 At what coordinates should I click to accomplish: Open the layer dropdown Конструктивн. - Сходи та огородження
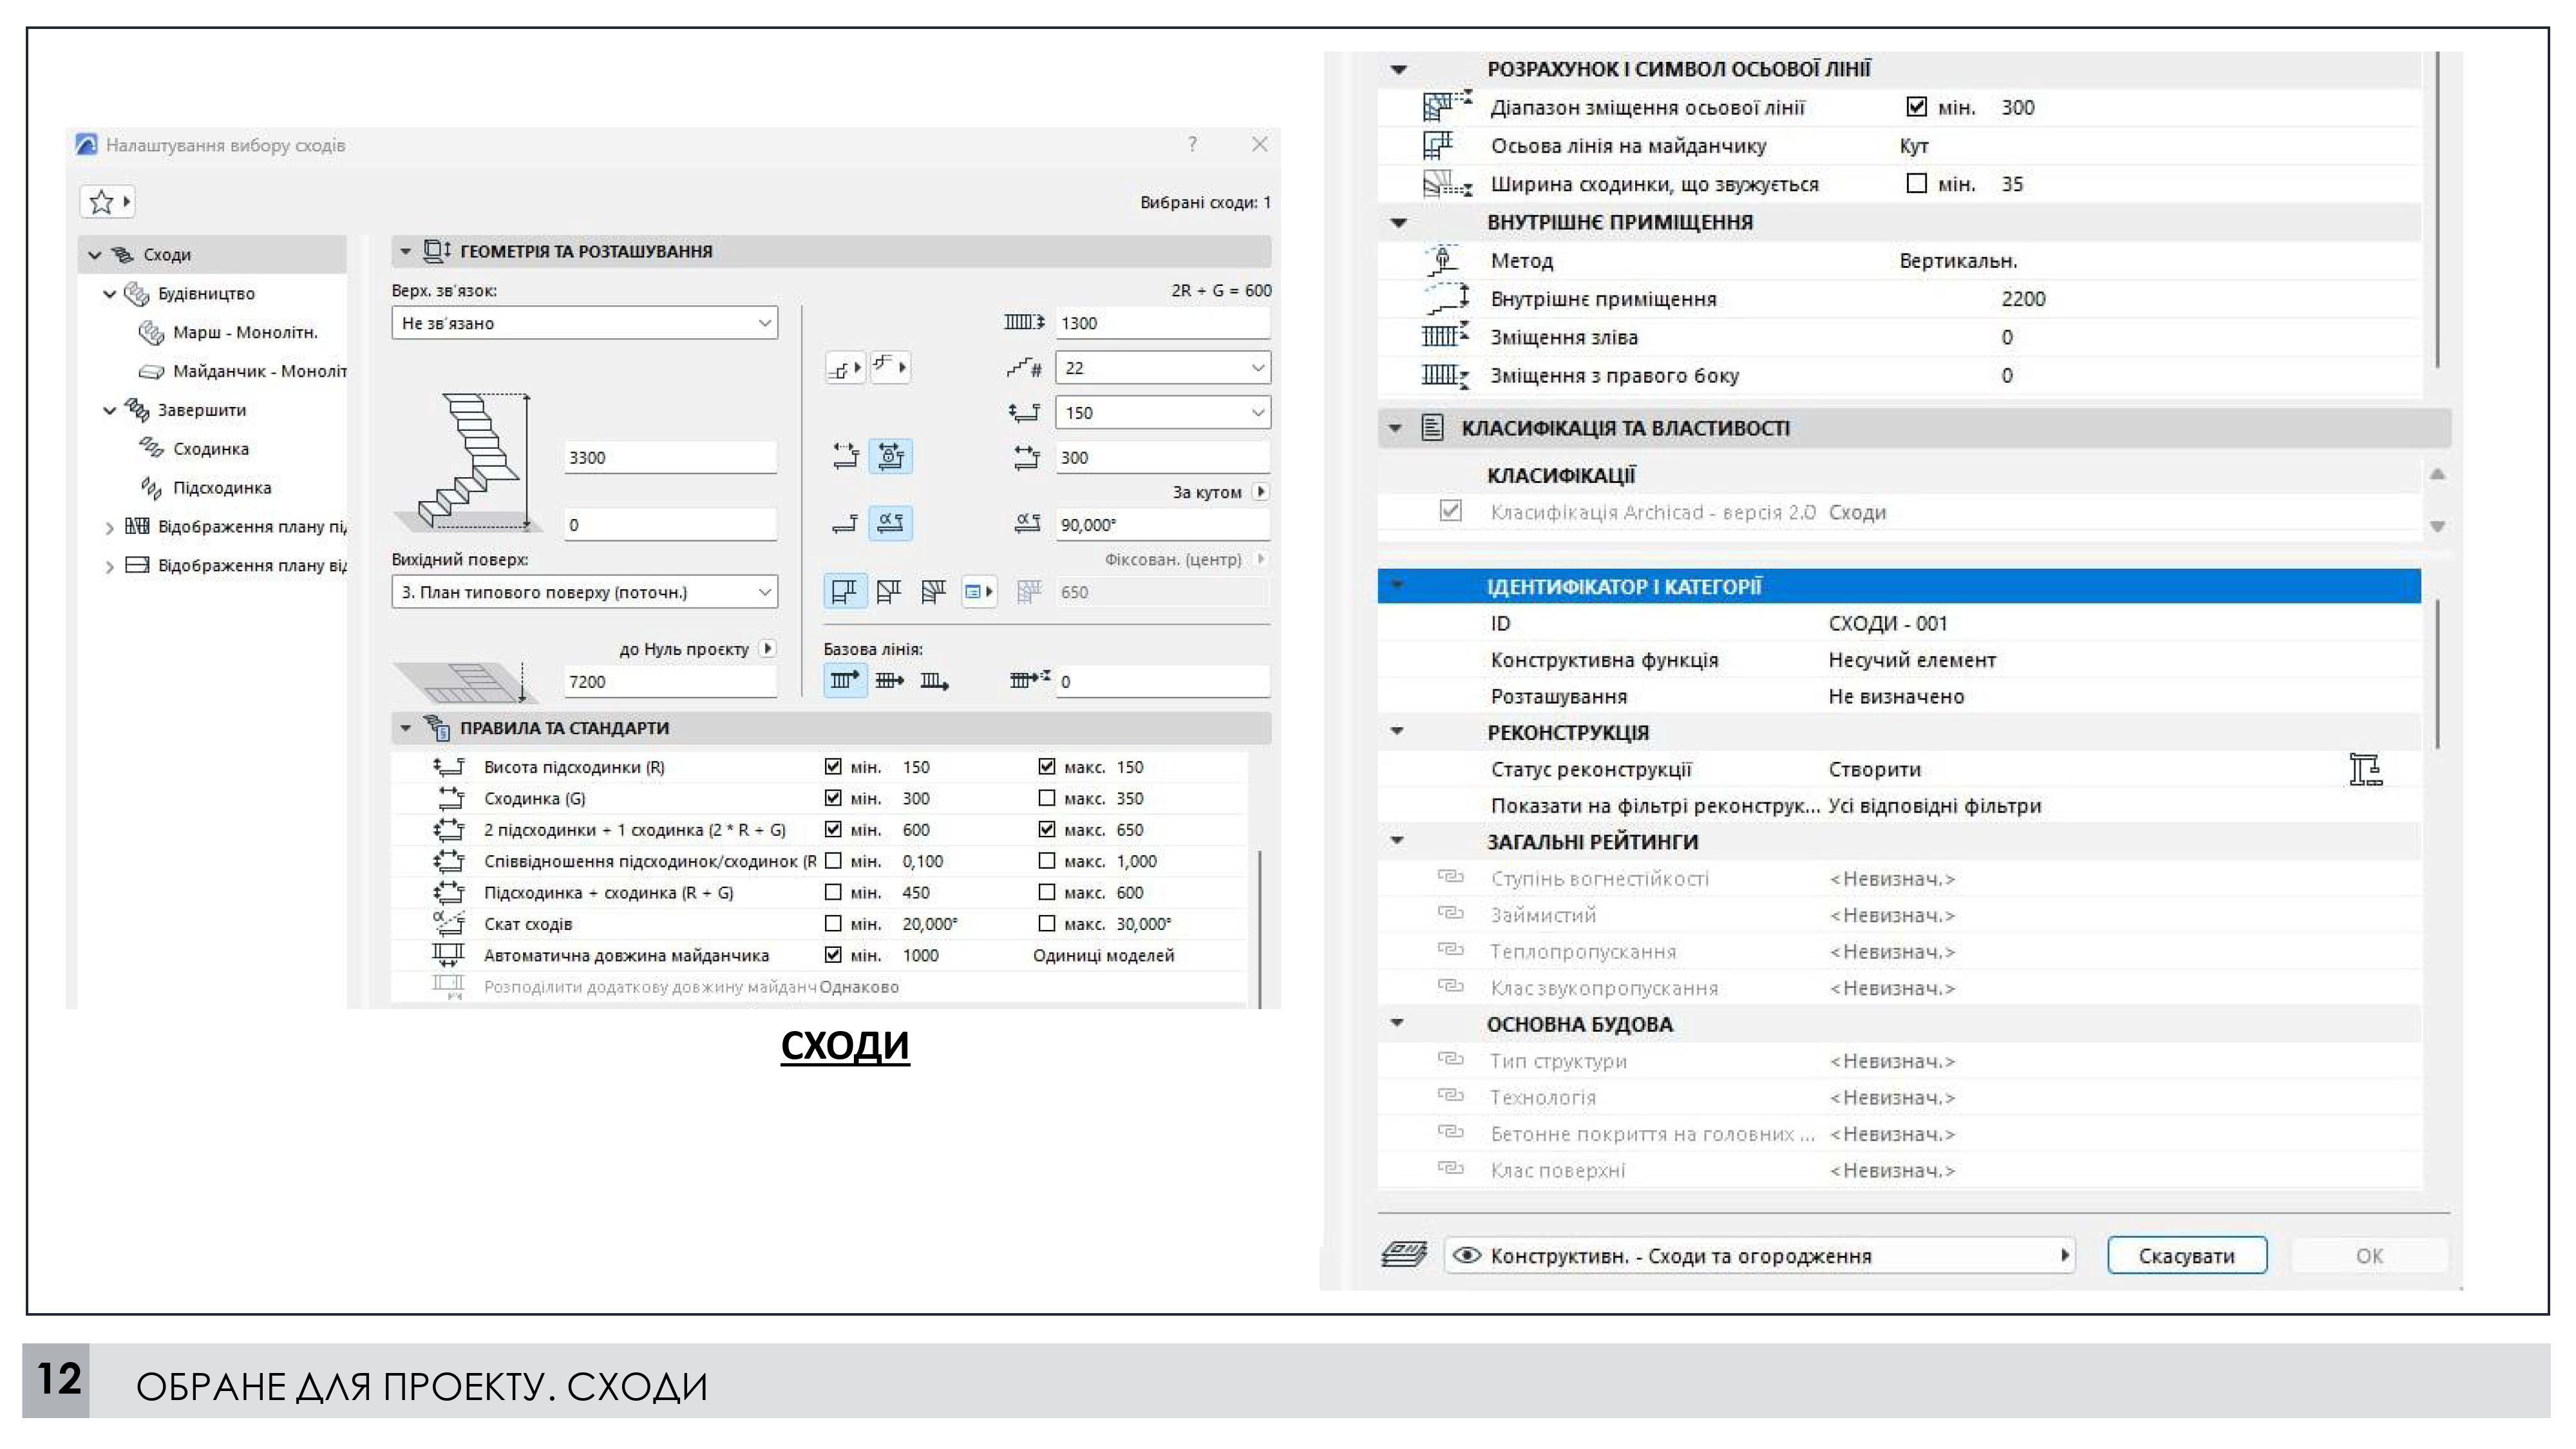pos(1760,1255)
